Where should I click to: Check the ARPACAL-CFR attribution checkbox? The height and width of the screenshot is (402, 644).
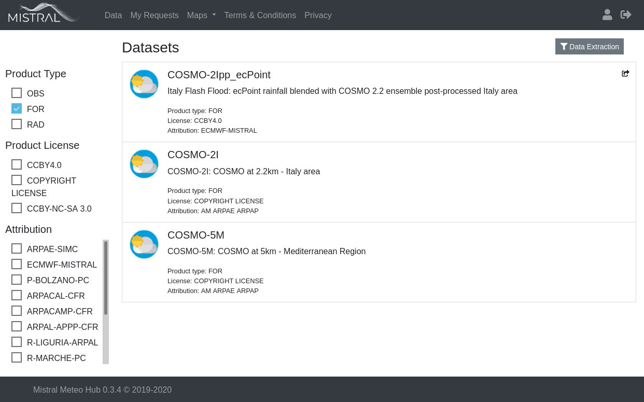(x=17, y=295)
